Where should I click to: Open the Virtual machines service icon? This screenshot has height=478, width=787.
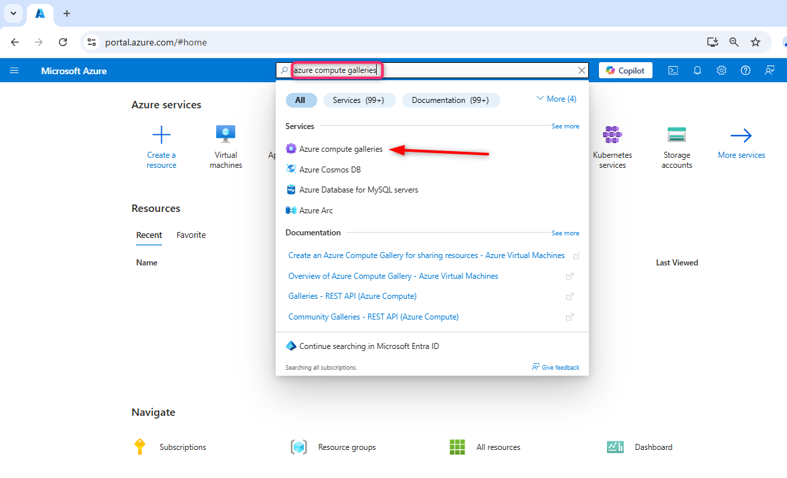click(226, 134)
